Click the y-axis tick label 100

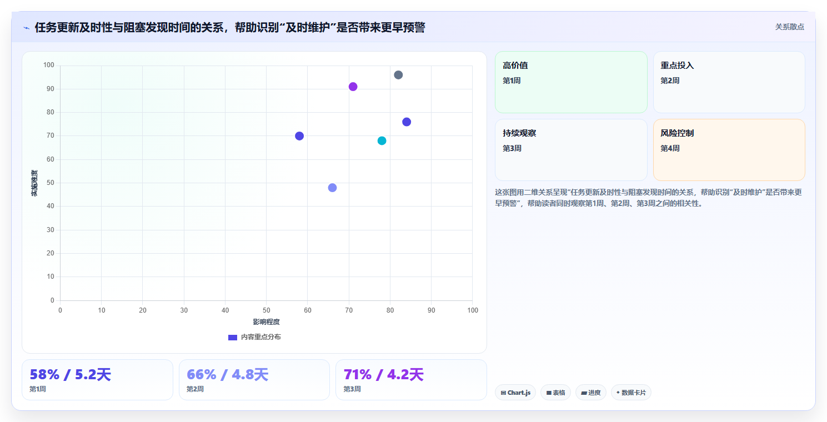(49, 66)
